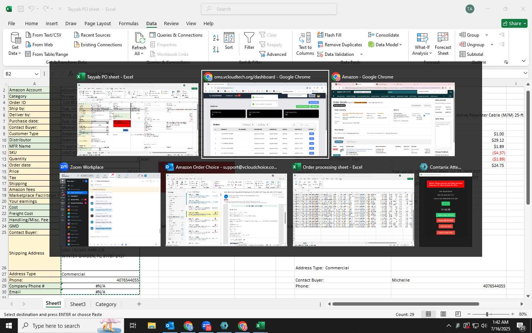Sort Z to A descending
The width and height of the screenshot is (532, 333).
click(x=216, y=50)
